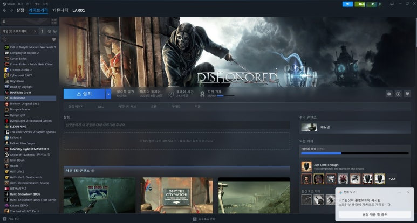Open the DLC tab for Dishonored
This screenshot has width=417, height=223.
click(101, 107)
